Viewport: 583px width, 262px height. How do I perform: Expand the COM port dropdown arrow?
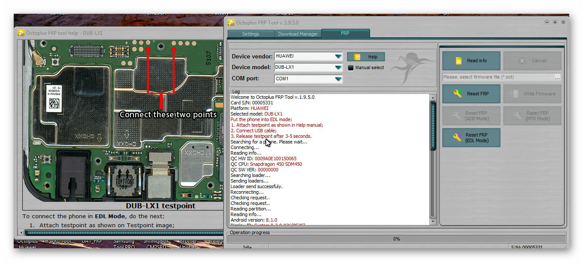tap(338, 79)
